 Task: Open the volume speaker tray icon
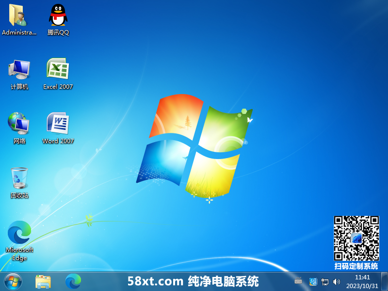tap(336, 282)
